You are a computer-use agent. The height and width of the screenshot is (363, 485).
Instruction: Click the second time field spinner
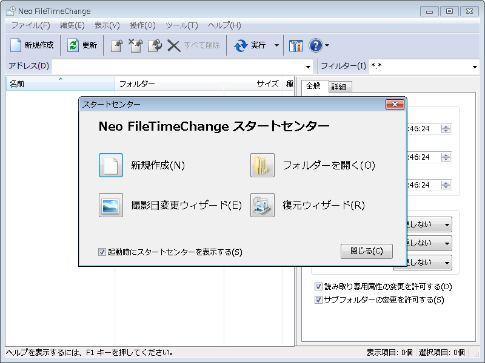pyautogui.click(x=446, y=157)
